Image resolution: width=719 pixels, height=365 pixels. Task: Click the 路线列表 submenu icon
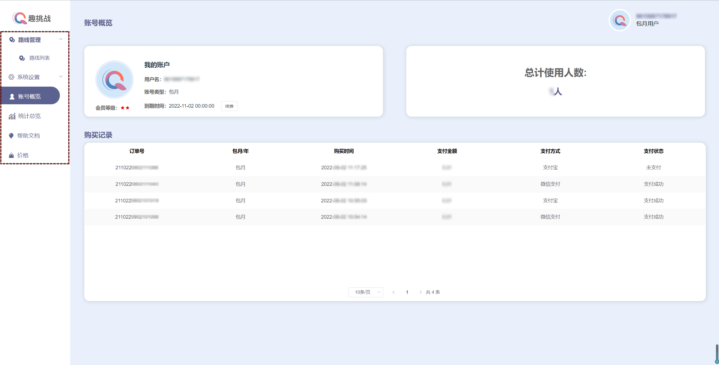pos(22,58)
